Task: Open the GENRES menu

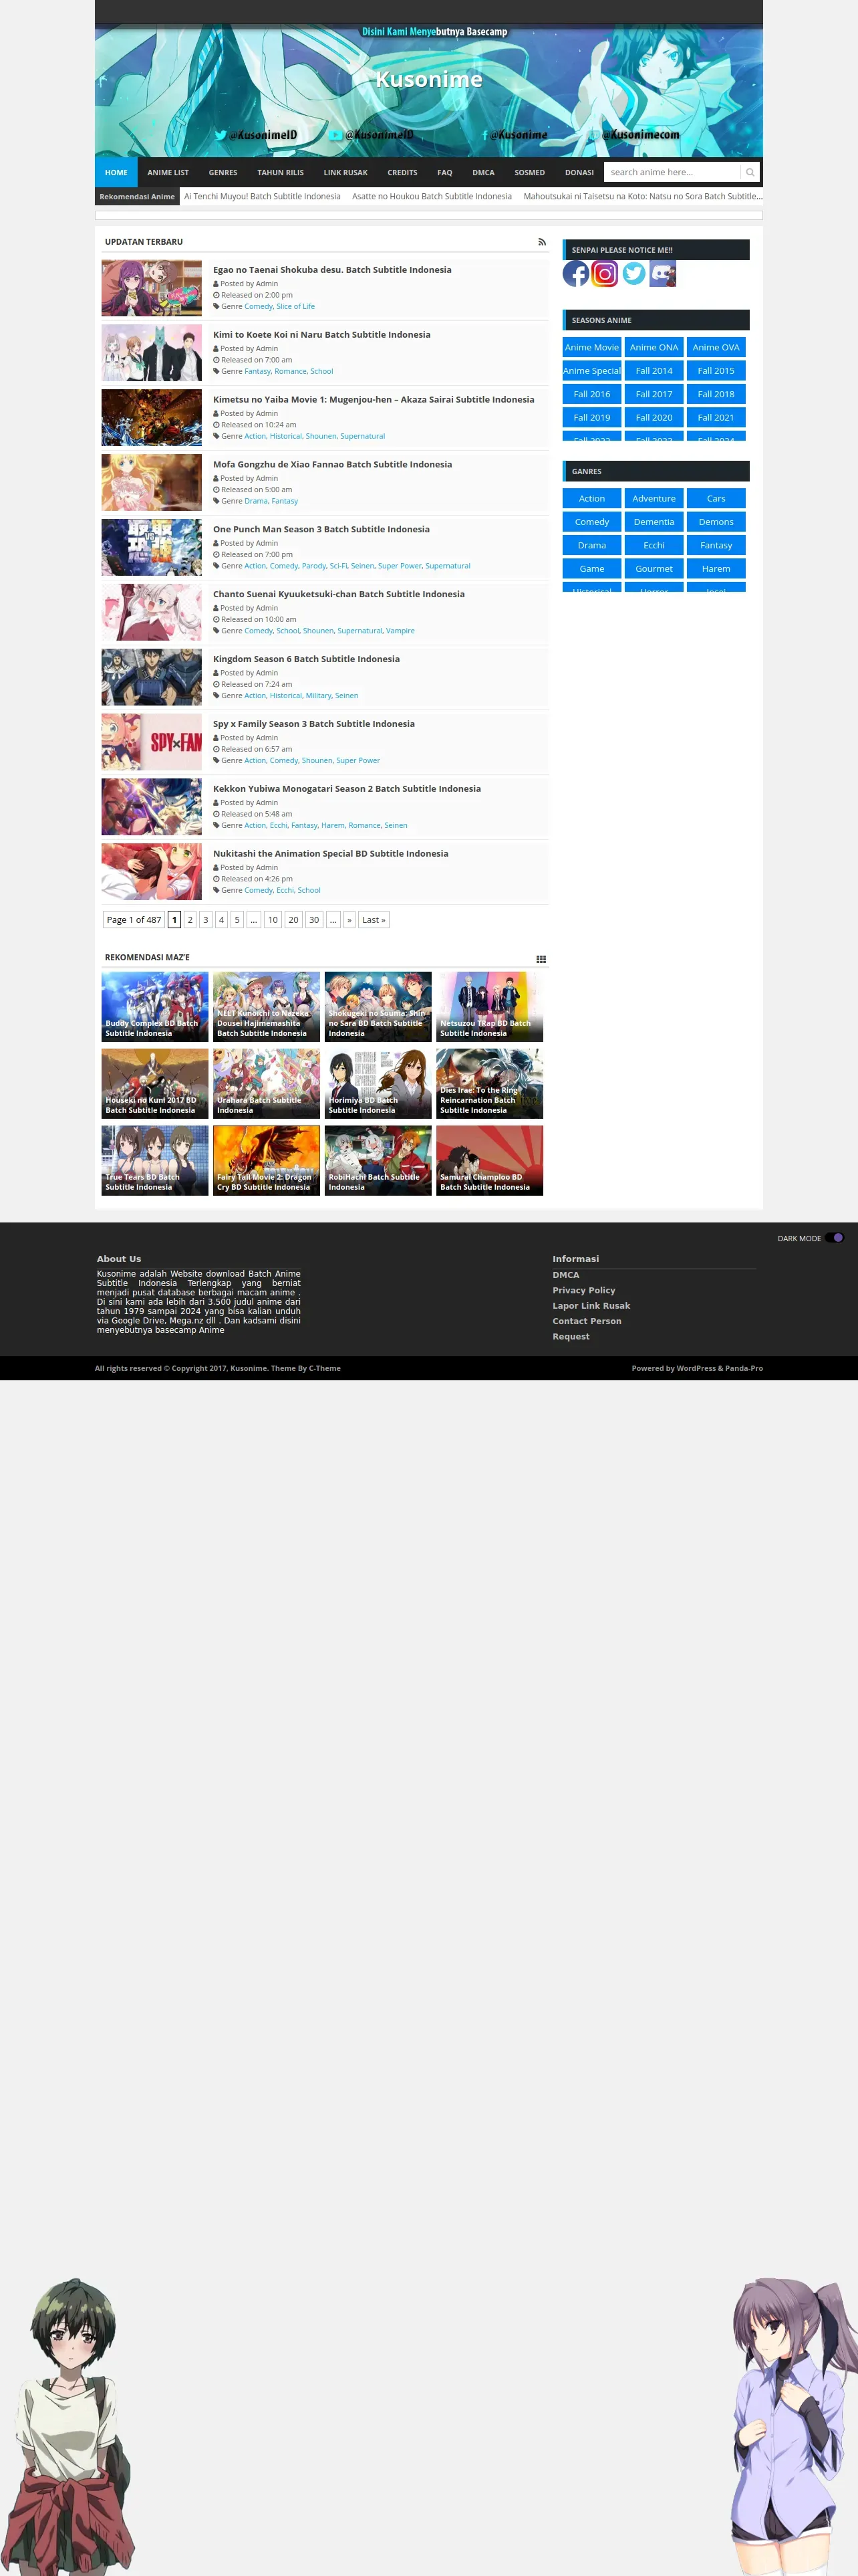Action: pos(223,172)
